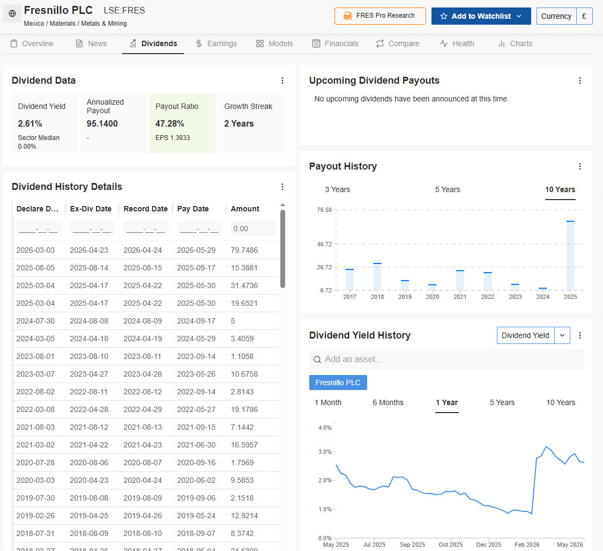Click the globe icon beside Fresnillo PLC

tap(12, 13)
